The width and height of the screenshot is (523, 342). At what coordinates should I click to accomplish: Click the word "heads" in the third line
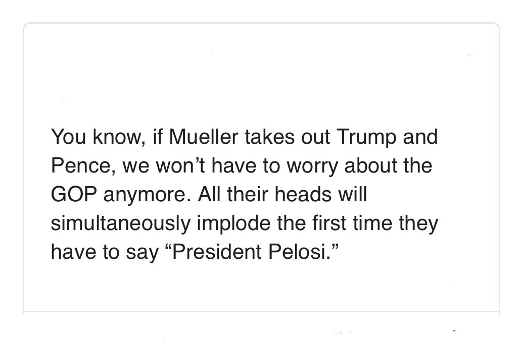(x=303, y=194)
